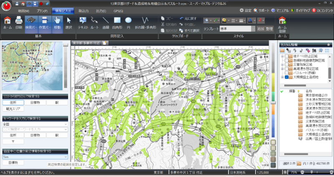Image resolution: width=334 pixels, height=177 pixels.
Task: Click 元に戻す (Undo) in clipboard group
Action: [188, 18]
